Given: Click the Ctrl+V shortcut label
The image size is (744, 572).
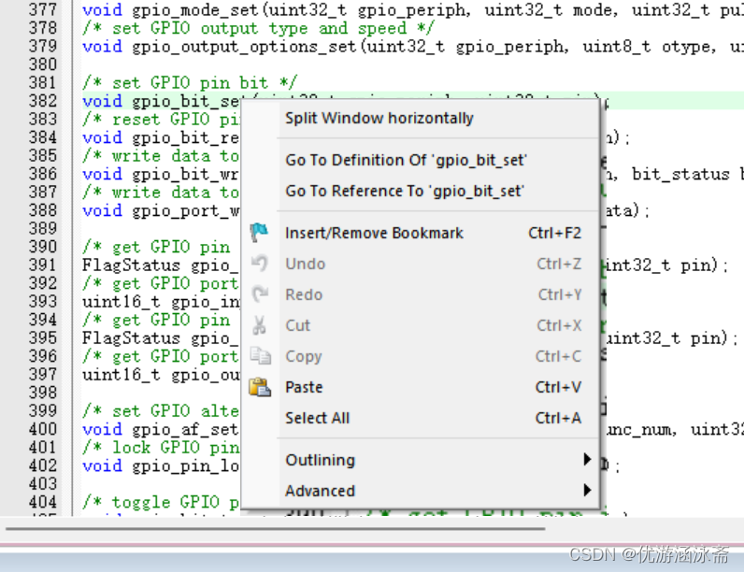Looking at the screenshot, I should tap(558, 387).
